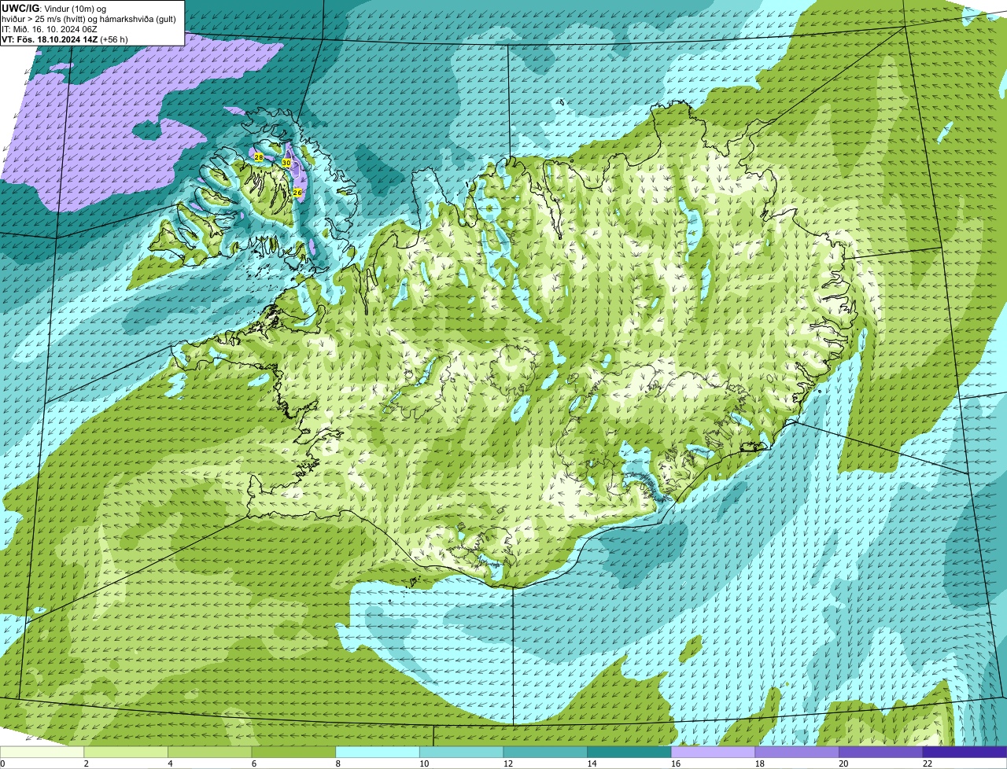Screen dimensions: 1007x769
Task: Pick the 12–14 m/s medium teal swatch
Action: (x=545, y=752)
